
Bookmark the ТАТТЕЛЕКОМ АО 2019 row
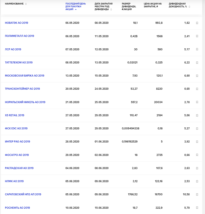point(197,63)
